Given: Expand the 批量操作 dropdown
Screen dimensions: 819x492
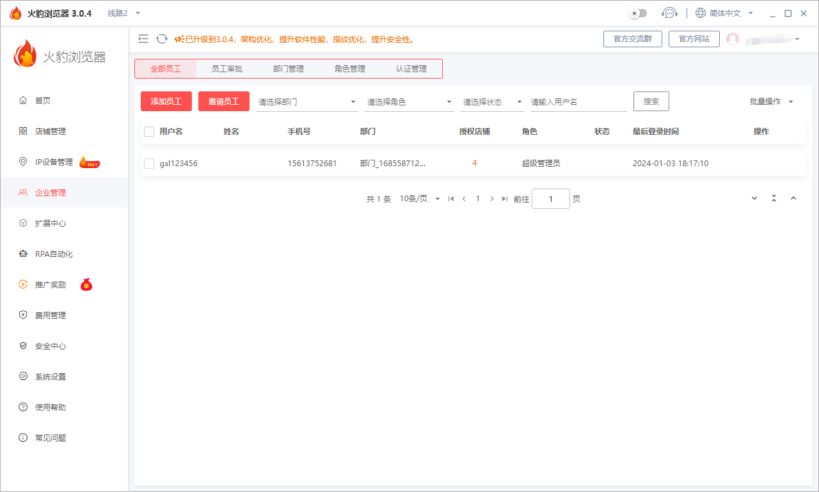Looking at the screenshot, I should 773,101.
